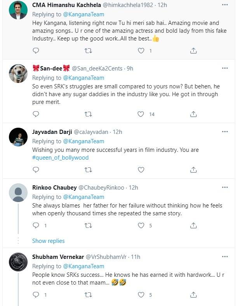The image size is (236, 306).
Task: Open the #queen_of_bollywood hashtag
Action: point(60,158)
